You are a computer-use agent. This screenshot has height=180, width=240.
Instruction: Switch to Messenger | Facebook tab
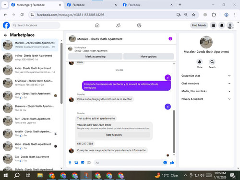click(36, 5)
